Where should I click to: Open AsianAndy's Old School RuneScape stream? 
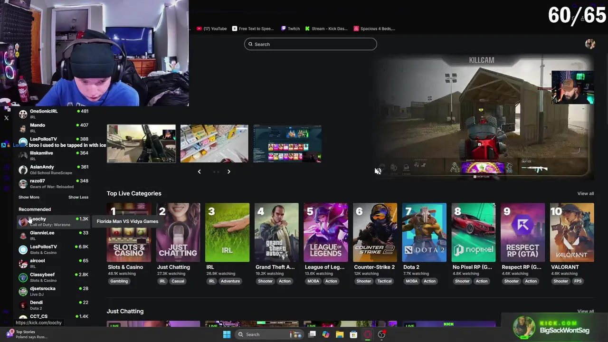pos(53,170)
